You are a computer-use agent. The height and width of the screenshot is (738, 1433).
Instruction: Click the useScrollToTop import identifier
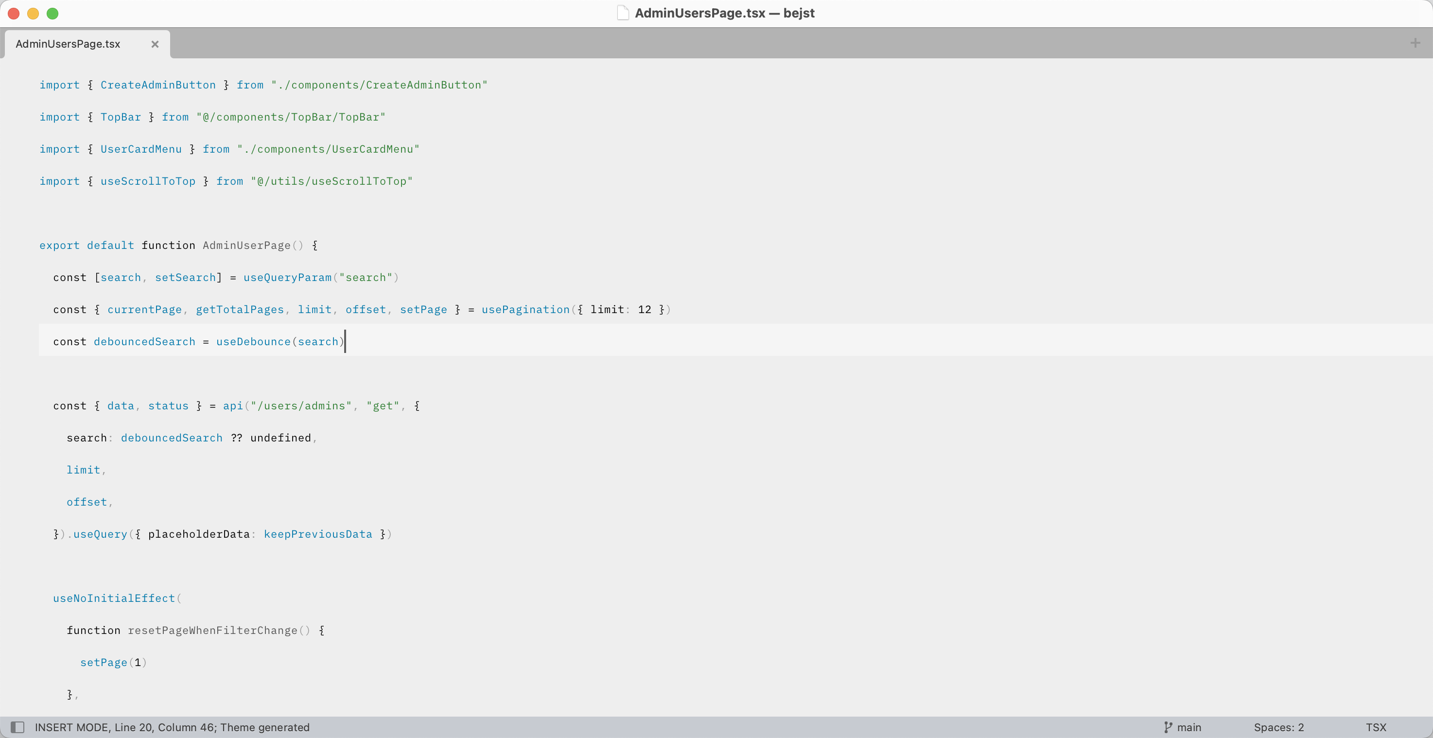(148, 181)
